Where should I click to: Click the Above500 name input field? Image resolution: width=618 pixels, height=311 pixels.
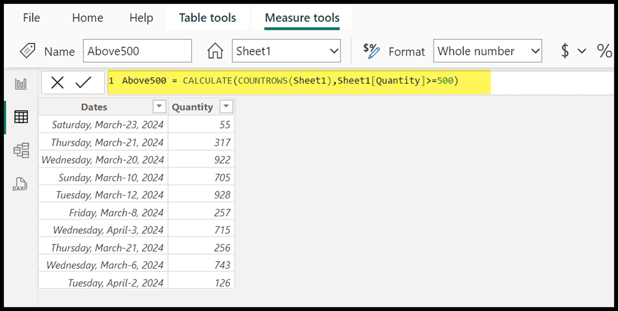tap(137, 51)
